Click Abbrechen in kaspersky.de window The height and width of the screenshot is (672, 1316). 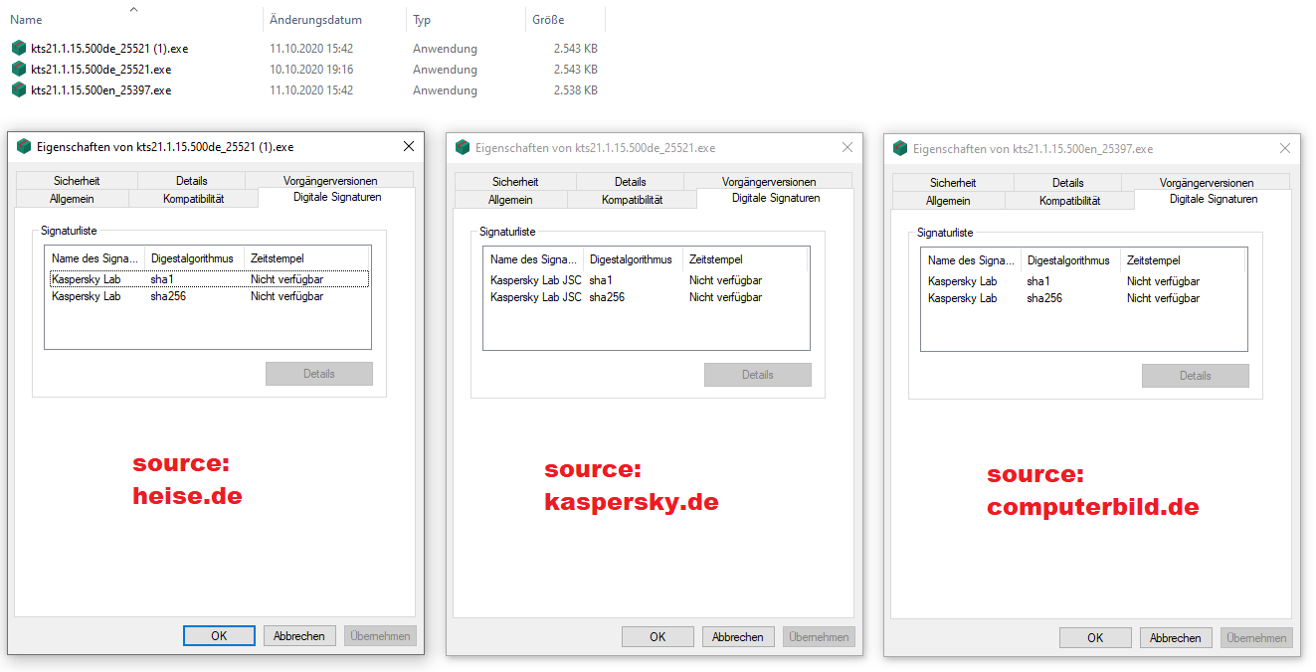[738, 637]
